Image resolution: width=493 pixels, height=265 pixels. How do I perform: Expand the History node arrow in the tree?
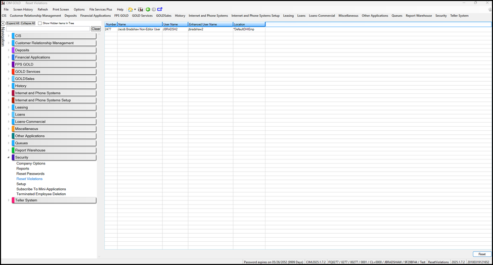[x=9, y=86]
